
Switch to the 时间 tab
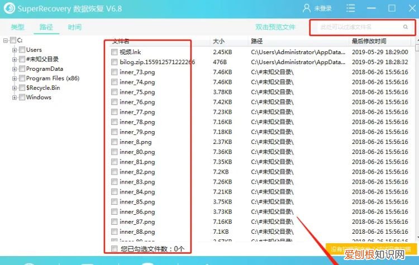[x=74, y=27]
